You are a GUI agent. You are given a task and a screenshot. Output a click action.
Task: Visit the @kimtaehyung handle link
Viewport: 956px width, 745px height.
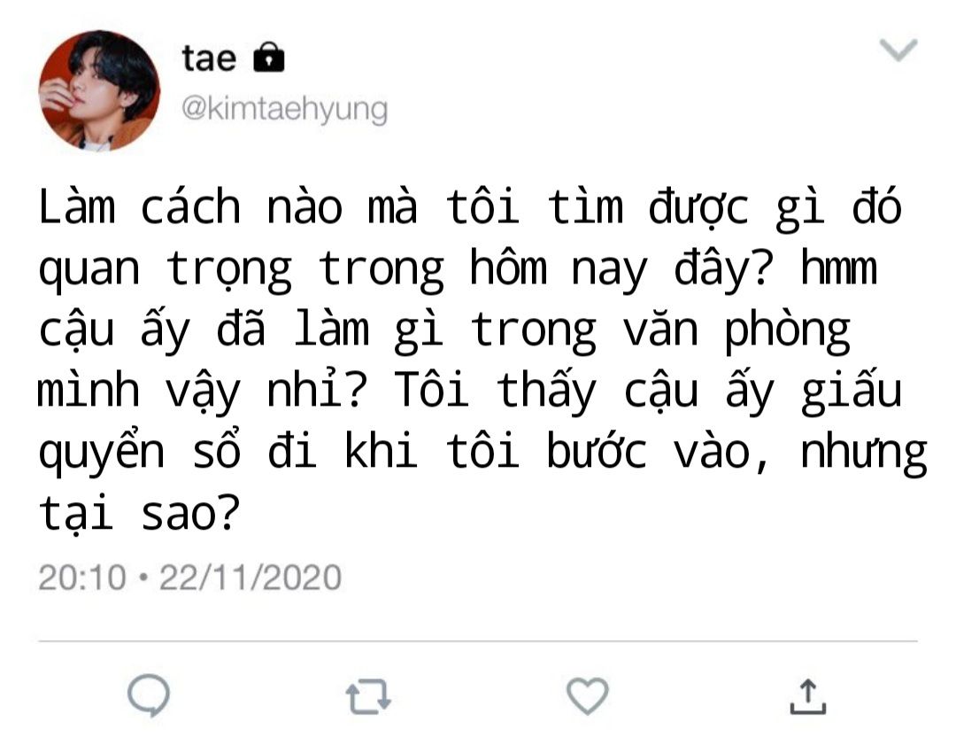(284, 110)
